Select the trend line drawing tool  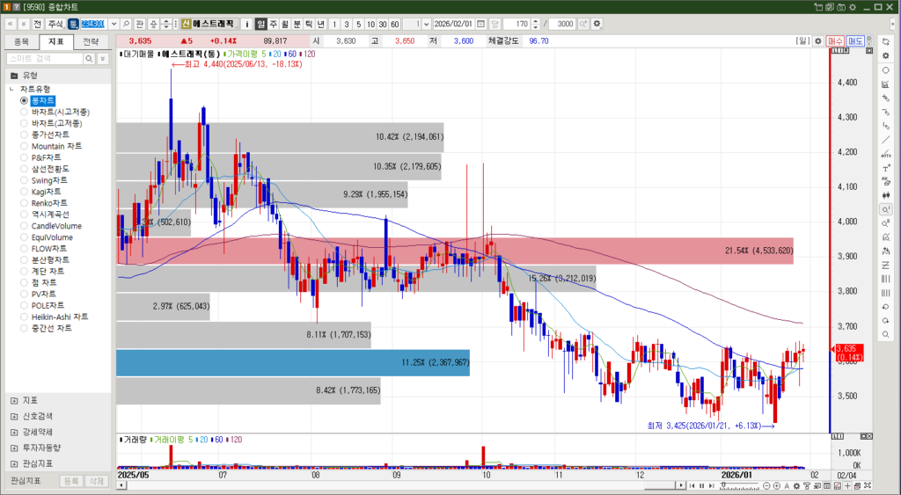pos(885,139)
